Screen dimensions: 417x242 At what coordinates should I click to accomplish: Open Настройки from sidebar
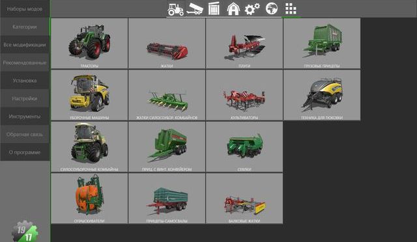pos(25,98)
